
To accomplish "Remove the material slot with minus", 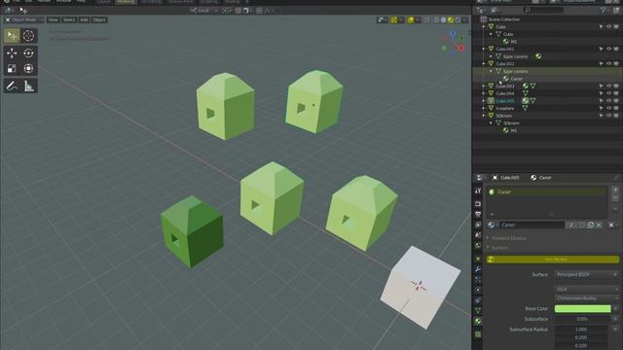I will pos(615,198).
